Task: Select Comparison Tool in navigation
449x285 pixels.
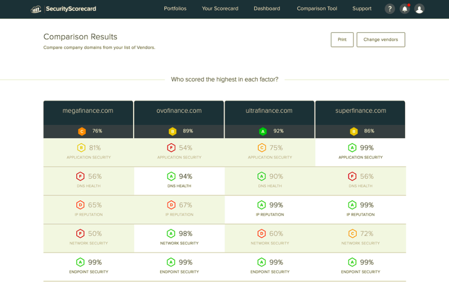Action: coord(317,8)
